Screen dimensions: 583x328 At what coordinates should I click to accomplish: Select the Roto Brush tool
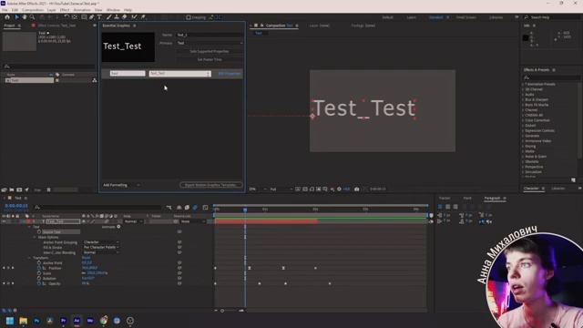(134, 17)
